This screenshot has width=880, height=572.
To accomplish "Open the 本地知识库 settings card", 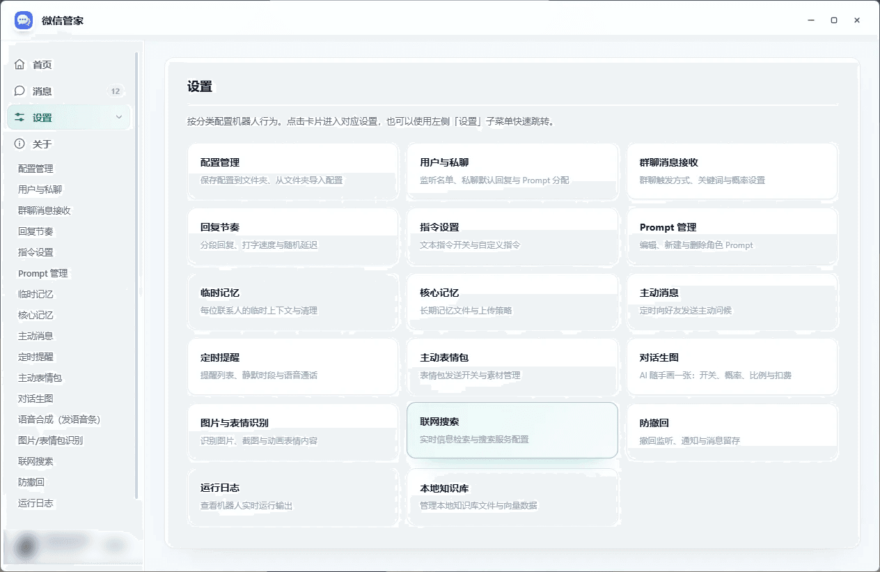I will pos(512,497).
